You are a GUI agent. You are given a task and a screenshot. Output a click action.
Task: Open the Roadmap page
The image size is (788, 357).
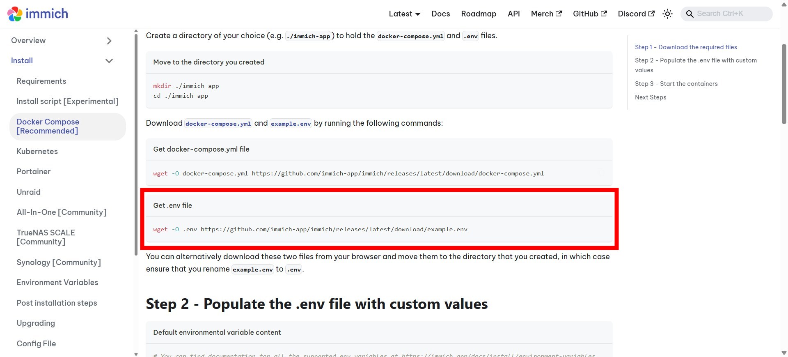pyautogui.click(x=479, y=14)
